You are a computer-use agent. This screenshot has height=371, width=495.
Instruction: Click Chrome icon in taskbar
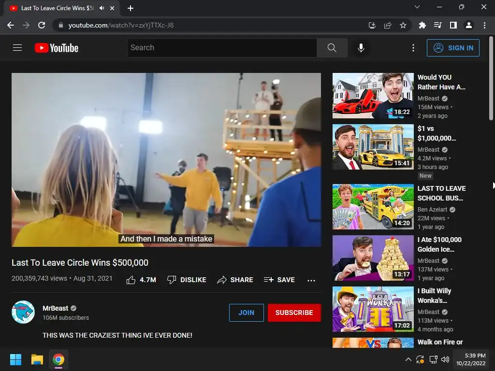coord(58,359)
